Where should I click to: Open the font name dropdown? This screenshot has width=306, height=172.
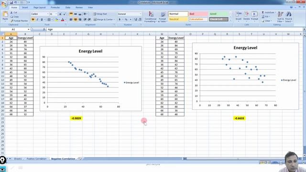pyautogui.click(x=48, y=14)
